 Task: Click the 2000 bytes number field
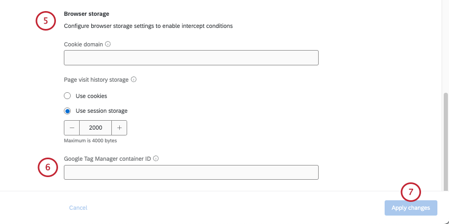(x=95, y=128)
